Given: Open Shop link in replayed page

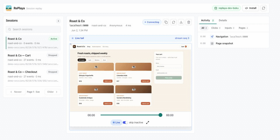Looking at the screenshot, I should click(89, 47).
